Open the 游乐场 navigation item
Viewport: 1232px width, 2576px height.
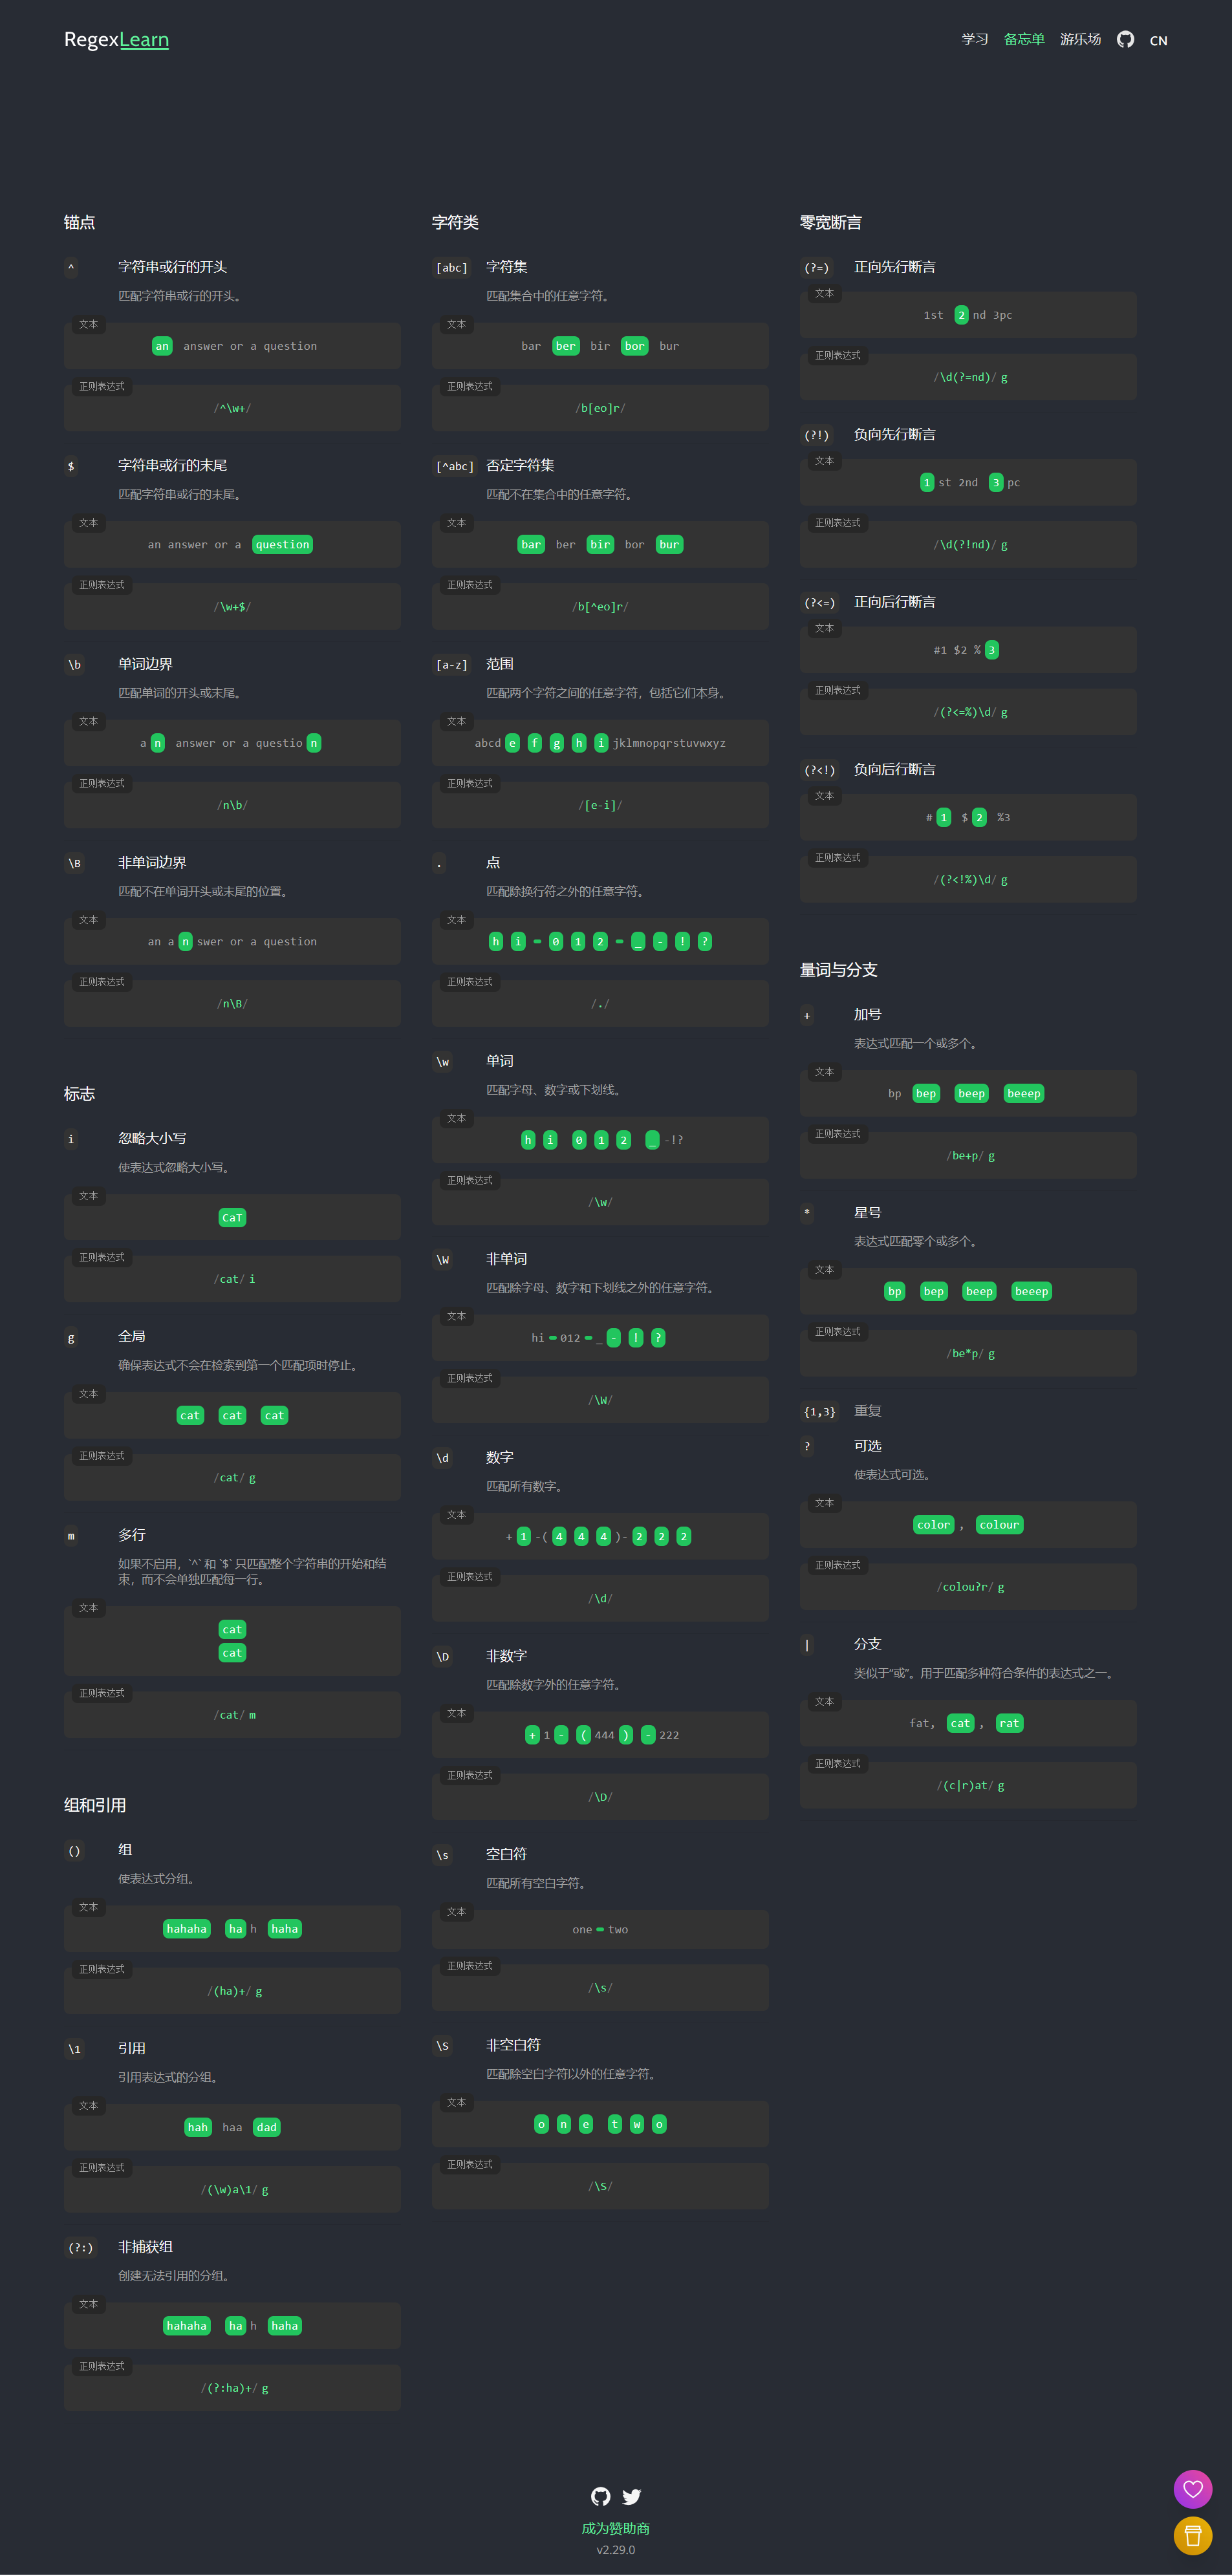click(x=1080, y=40)
